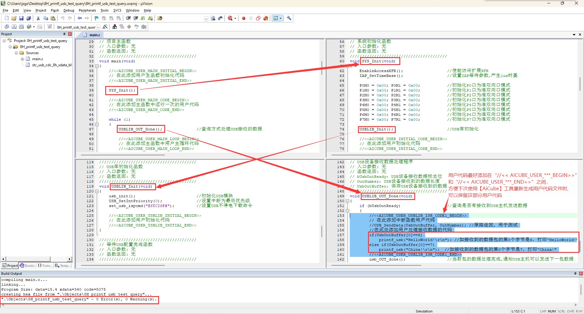Collapse main function fold at line 34

(97, 66)
